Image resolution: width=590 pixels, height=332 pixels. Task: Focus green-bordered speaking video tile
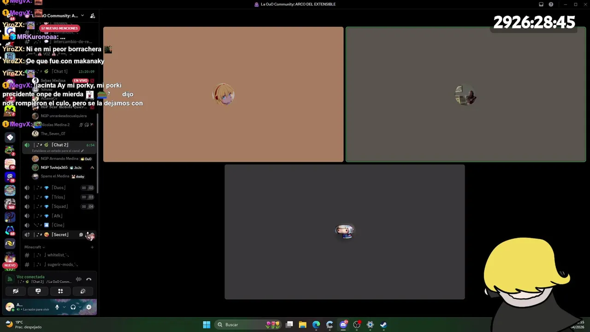[466, 95]
